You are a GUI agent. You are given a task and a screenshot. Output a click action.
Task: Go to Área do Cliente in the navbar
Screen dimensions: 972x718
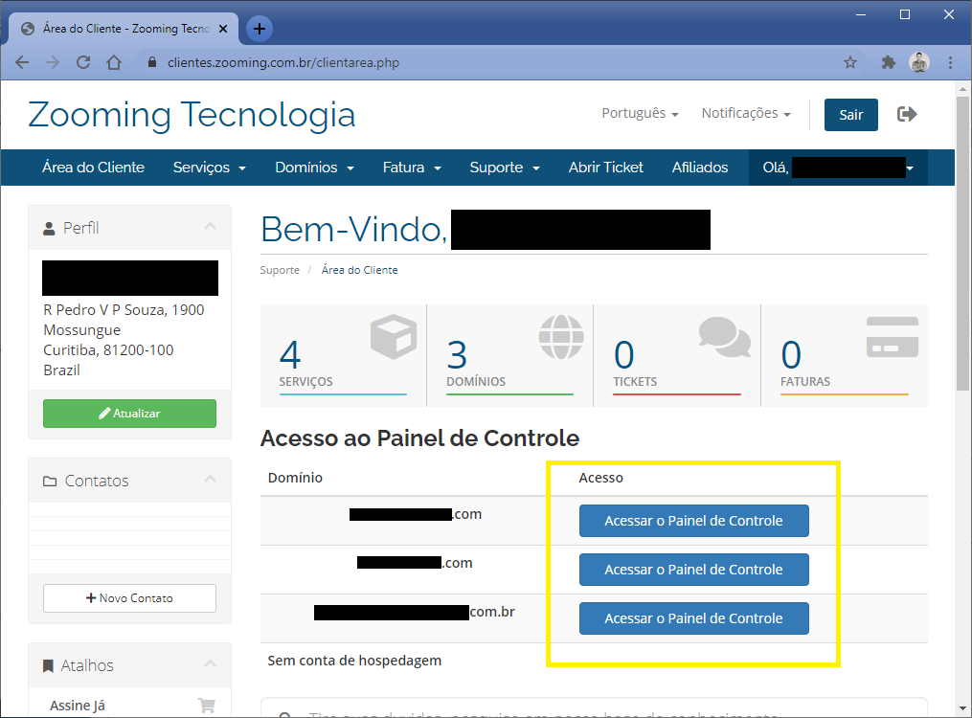click(x=93, y=168)
